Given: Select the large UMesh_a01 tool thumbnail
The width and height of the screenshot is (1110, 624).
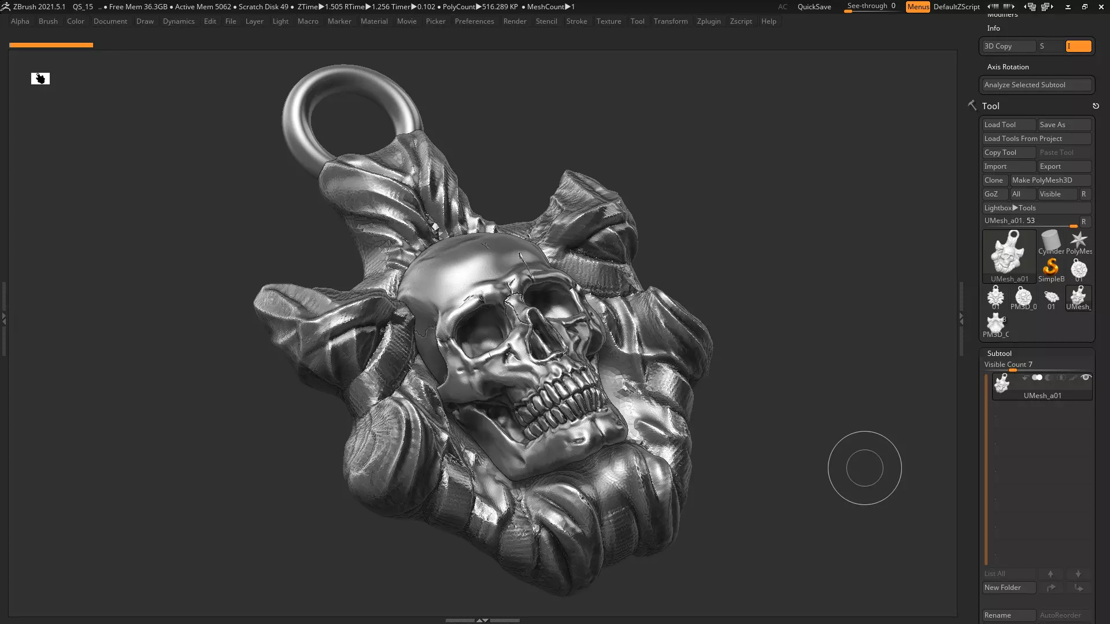Looking at the screenshot, I should pyautogui.click(x=1009, y=256).
